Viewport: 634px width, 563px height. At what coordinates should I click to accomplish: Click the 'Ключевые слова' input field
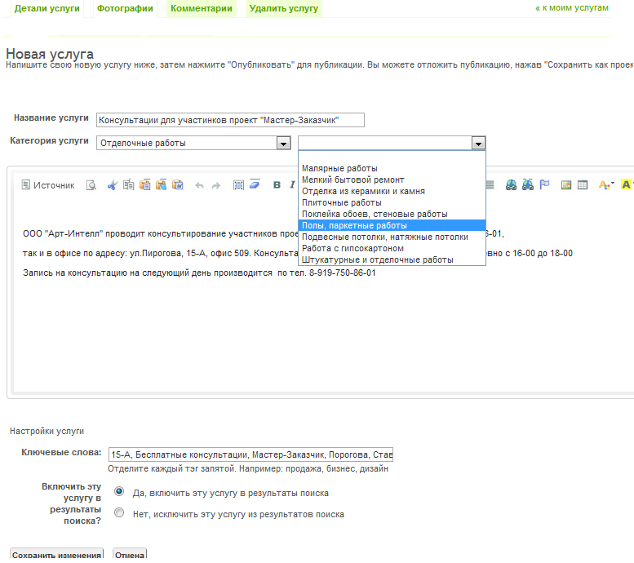click(x=250, y=454)
